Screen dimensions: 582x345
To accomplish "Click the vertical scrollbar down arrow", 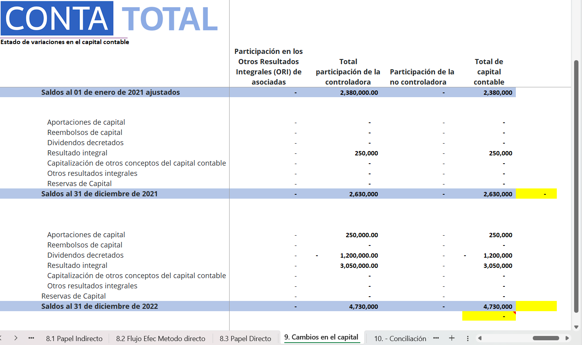I will pos(576,327).
